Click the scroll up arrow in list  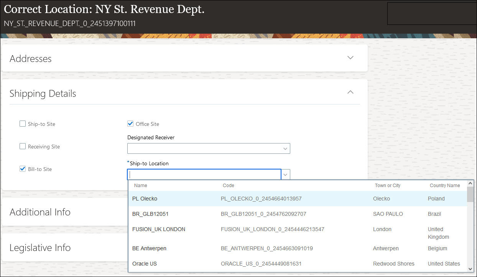click(470, 184)
